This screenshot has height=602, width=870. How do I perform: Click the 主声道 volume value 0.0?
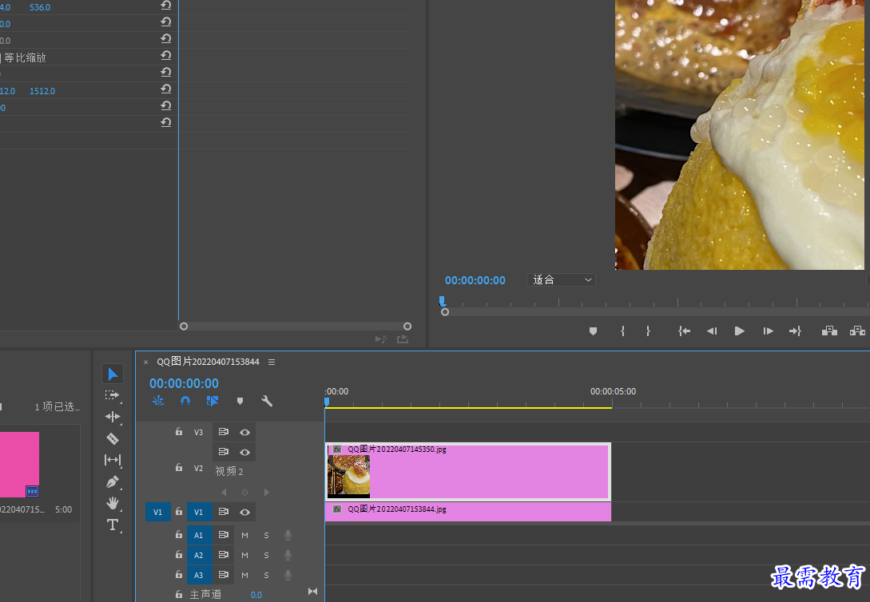pyautogui.click(x=256, y=595)
